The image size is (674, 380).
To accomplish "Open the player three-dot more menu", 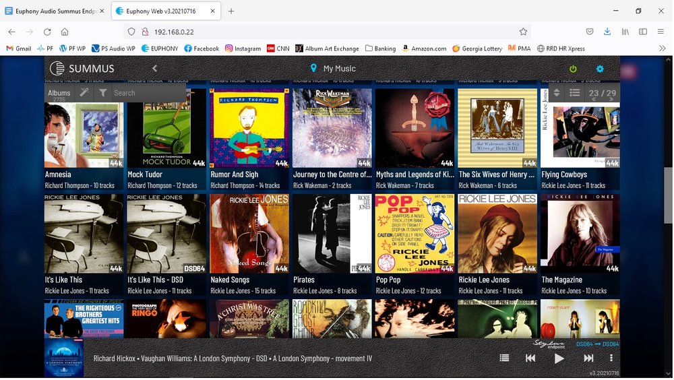I will [611, 358].
